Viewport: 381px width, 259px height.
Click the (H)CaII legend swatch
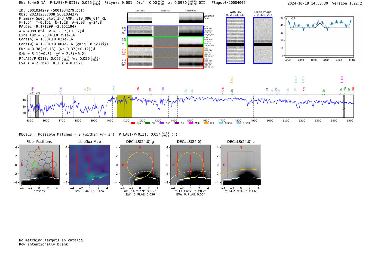pyautogui.click(x=239, y=123)
